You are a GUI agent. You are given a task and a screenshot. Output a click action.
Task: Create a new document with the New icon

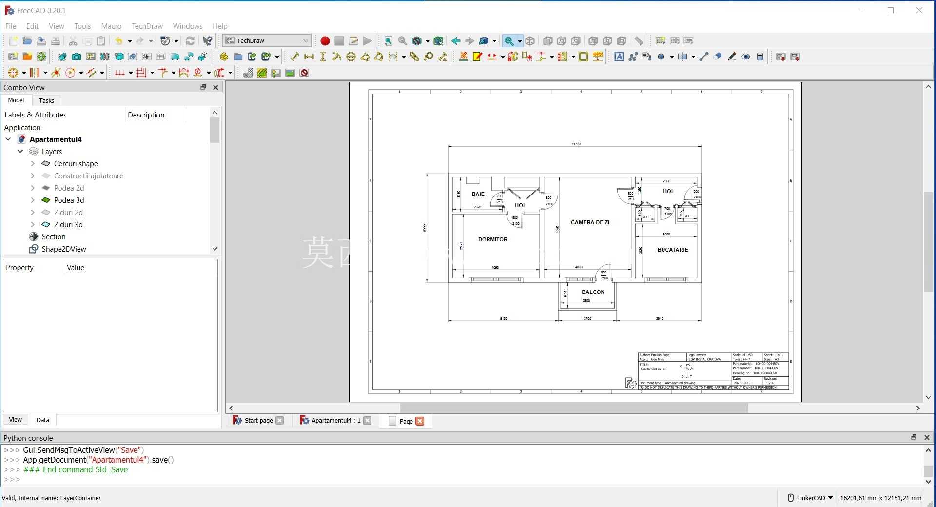coord(13,41)
